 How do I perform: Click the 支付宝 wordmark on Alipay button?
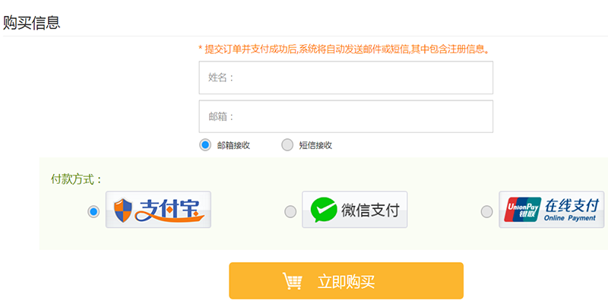[169, 211]
